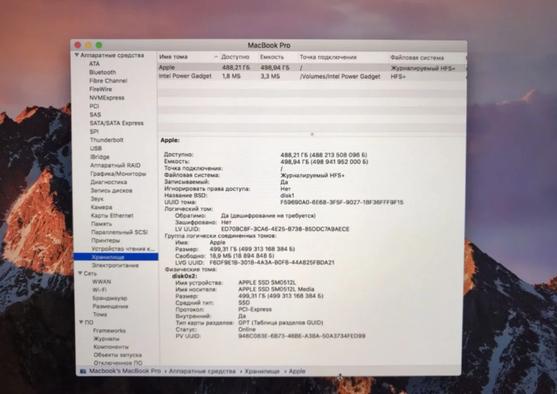Select NVMExpress in the hardware list
557x394 pixels.
point(107,98)
